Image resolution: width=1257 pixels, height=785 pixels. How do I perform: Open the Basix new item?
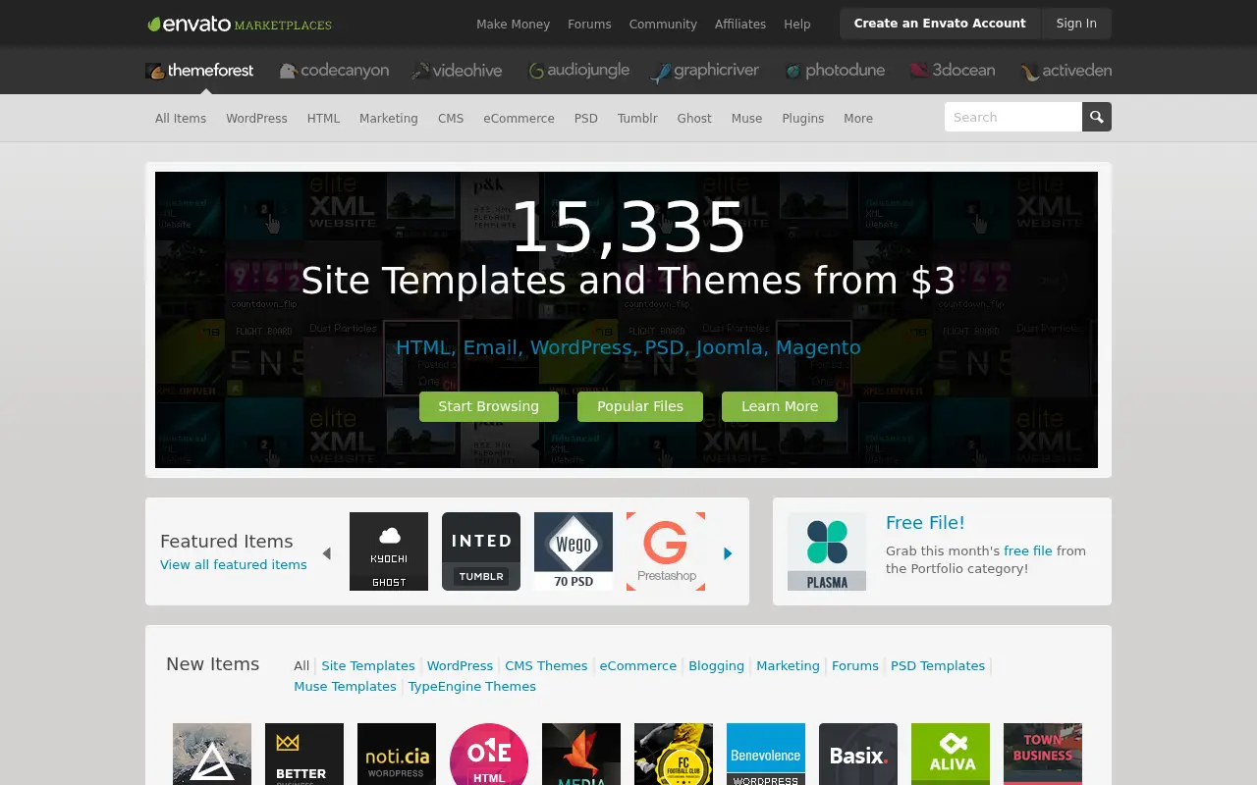coord(858,754)
